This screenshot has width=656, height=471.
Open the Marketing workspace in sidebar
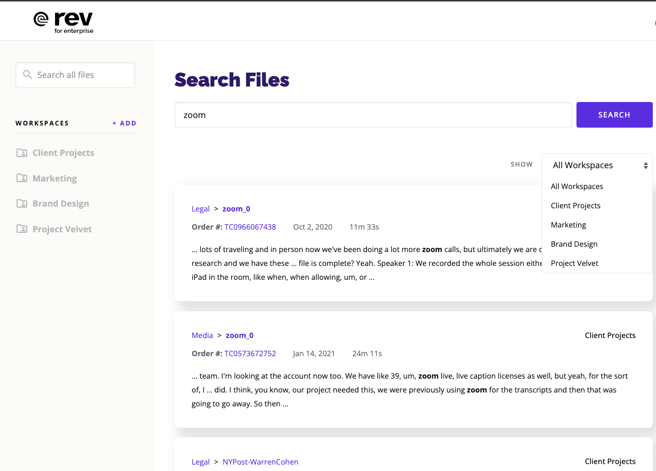pos(54,178)
